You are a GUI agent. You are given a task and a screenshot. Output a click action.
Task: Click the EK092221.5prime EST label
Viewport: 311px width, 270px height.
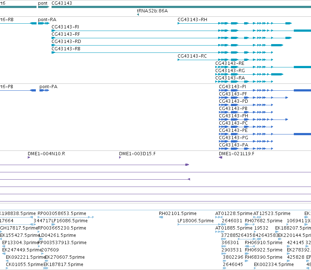coord(26,257)
